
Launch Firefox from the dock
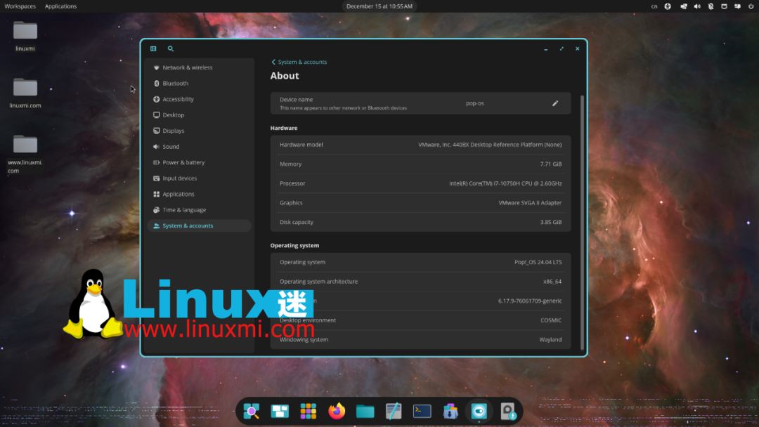tap(337, 411)
